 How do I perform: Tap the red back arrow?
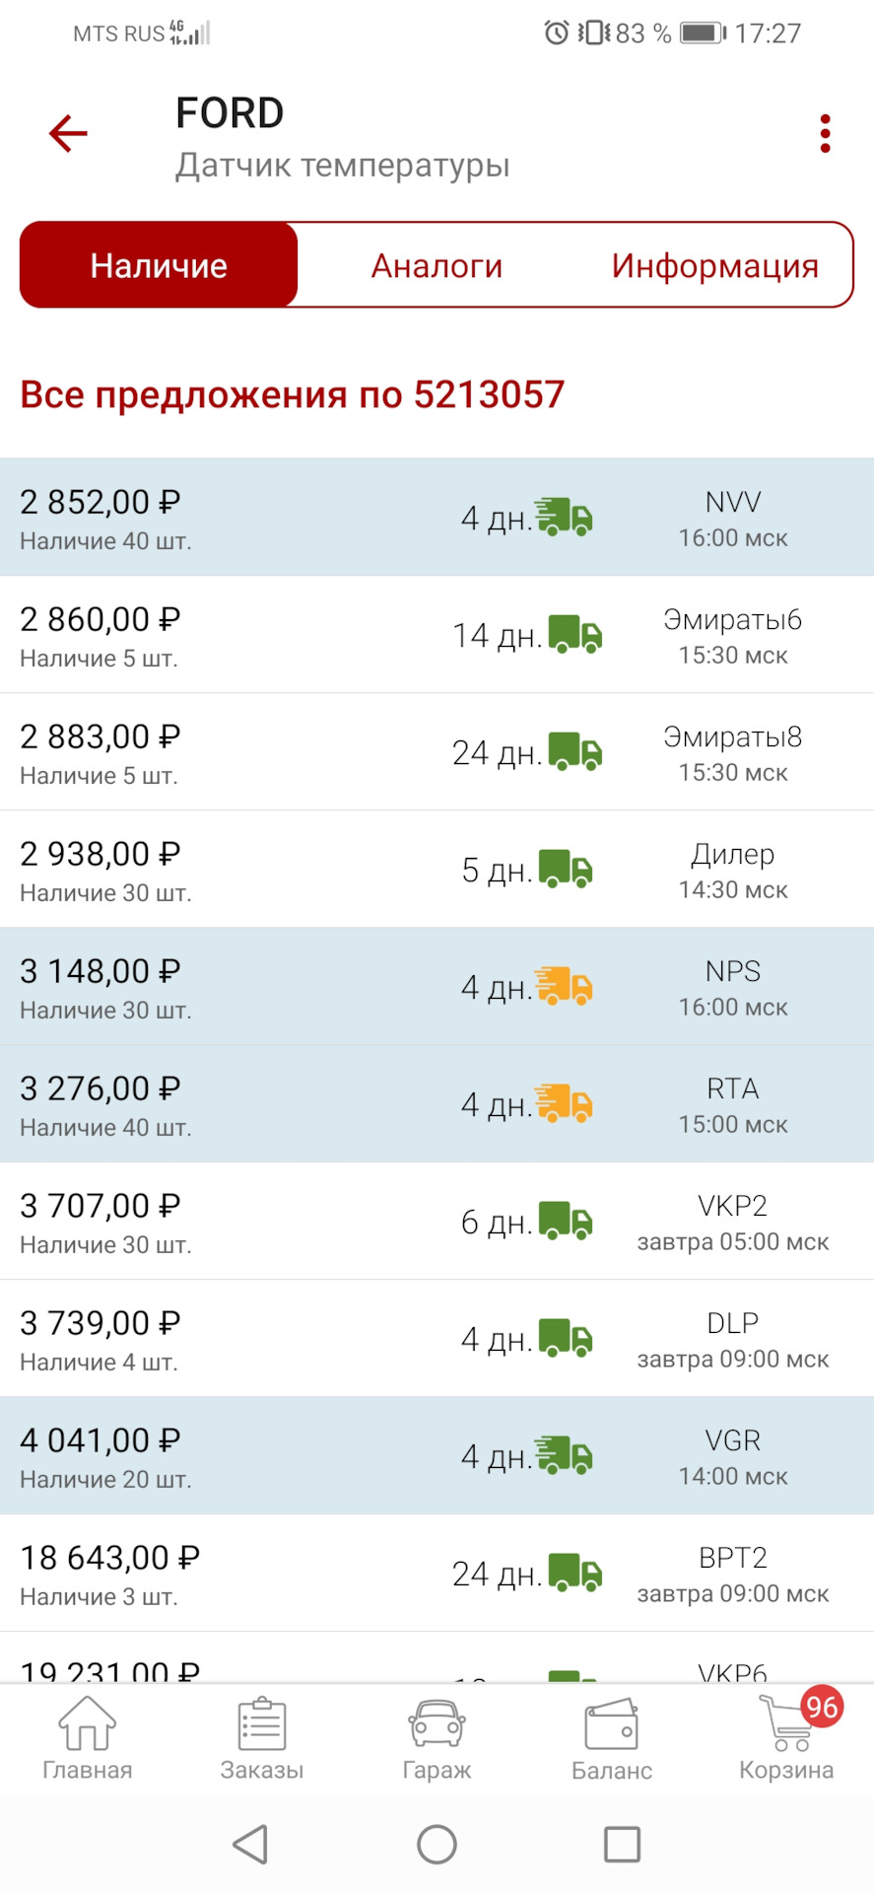click(x=68, y=134)
